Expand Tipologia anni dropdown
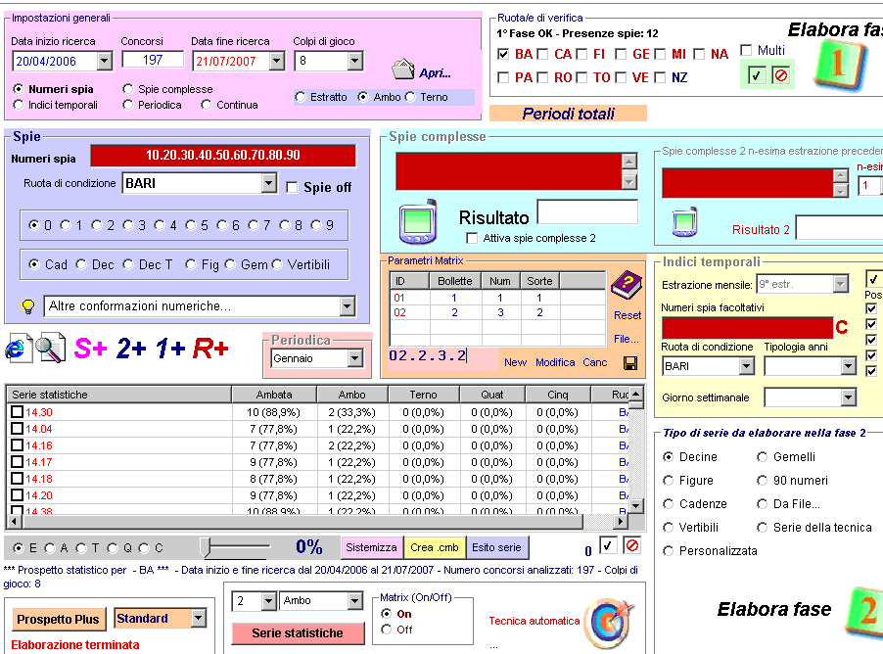This screenshot has height=654, width=883. tap(848, 366)
